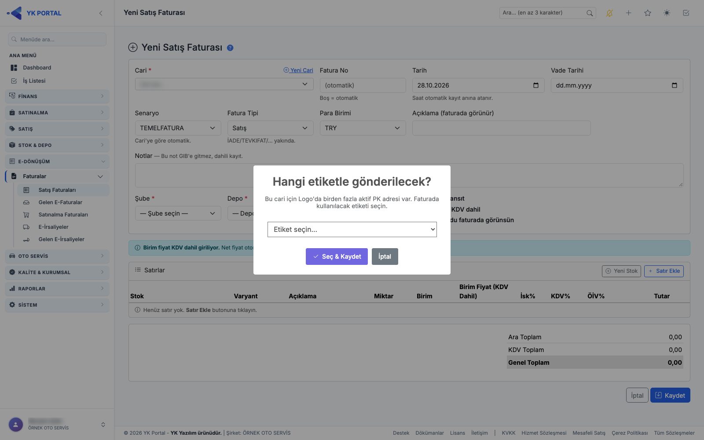
Task: Click the Açıklama input field
Action: coord(501,128)
